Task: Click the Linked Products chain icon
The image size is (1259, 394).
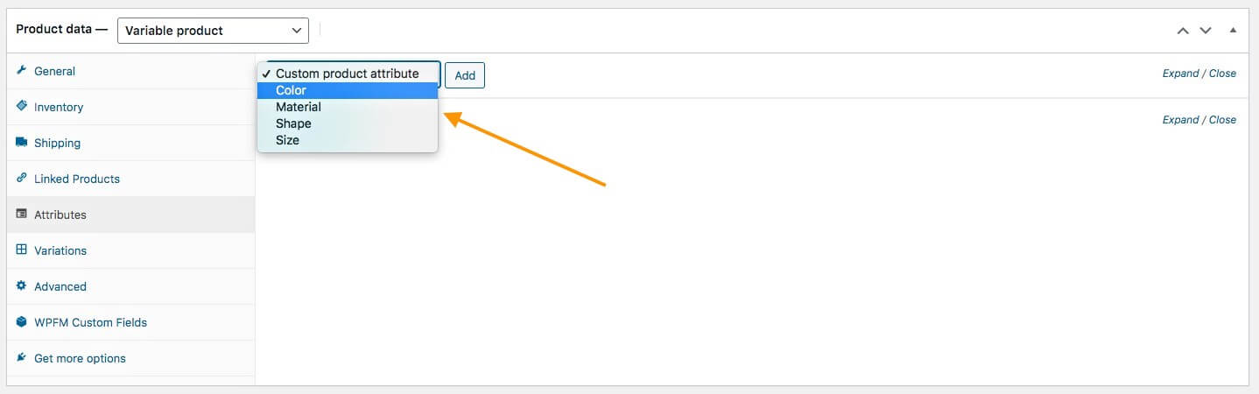Action: tap(21, 178)
